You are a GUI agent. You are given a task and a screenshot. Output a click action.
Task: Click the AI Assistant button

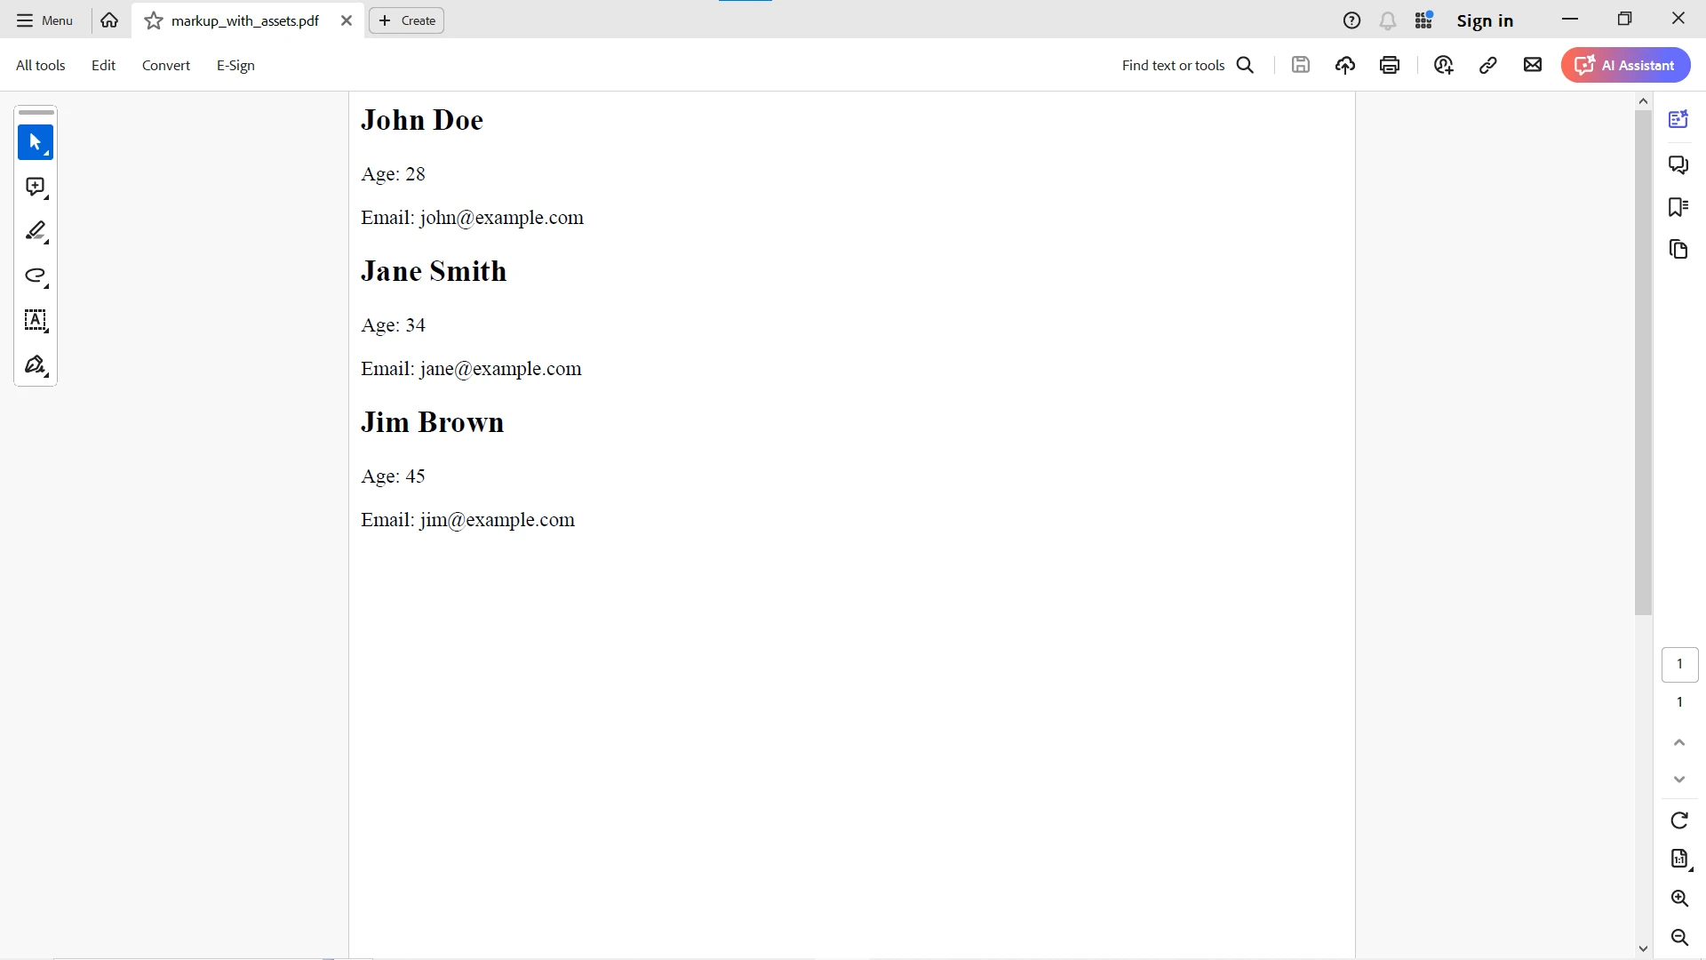(1630, 65)
